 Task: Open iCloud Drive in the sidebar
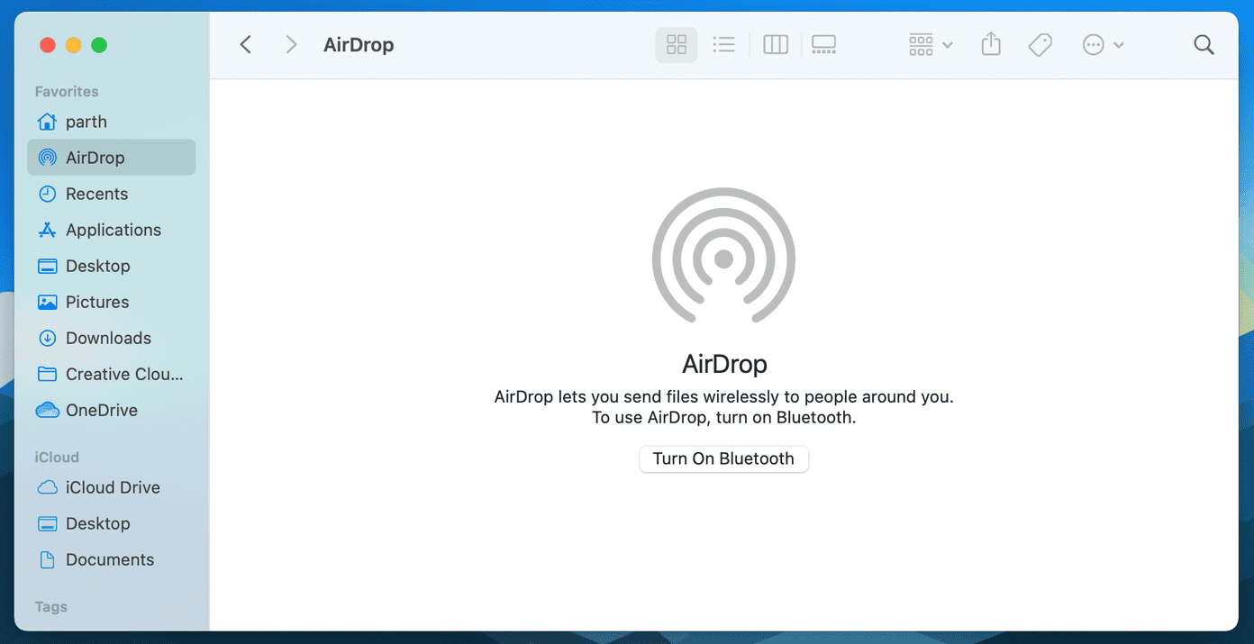(x=111, y=487)
